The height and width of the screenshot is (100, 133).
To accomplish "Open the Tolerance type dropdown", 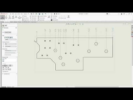I will click(11, 44).
